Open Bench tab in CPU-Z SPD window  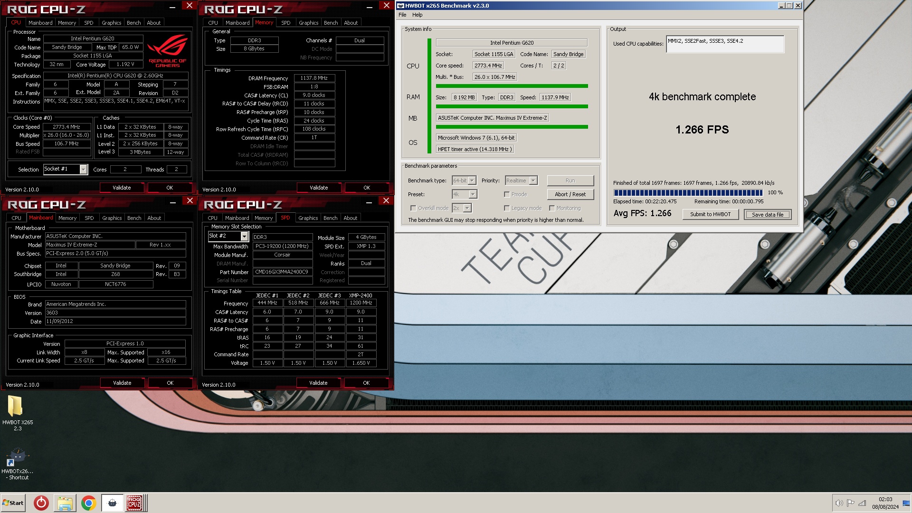pos(330,218)
